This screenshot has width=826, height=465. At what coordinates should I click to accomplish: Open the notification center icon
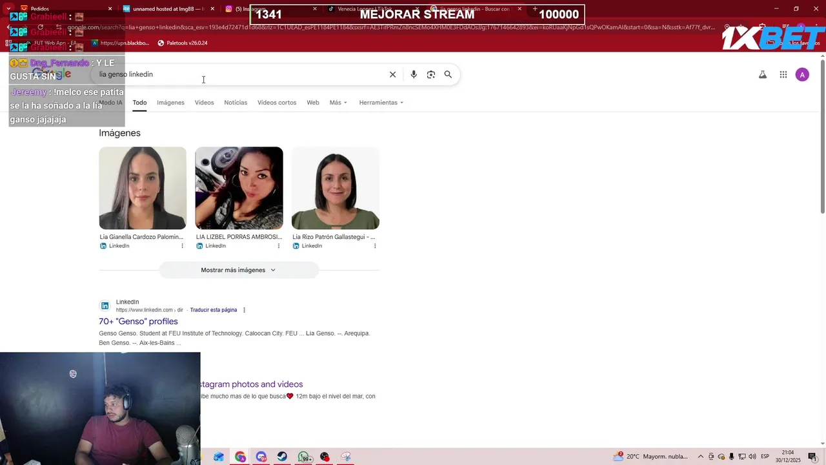tap(812, 457)
